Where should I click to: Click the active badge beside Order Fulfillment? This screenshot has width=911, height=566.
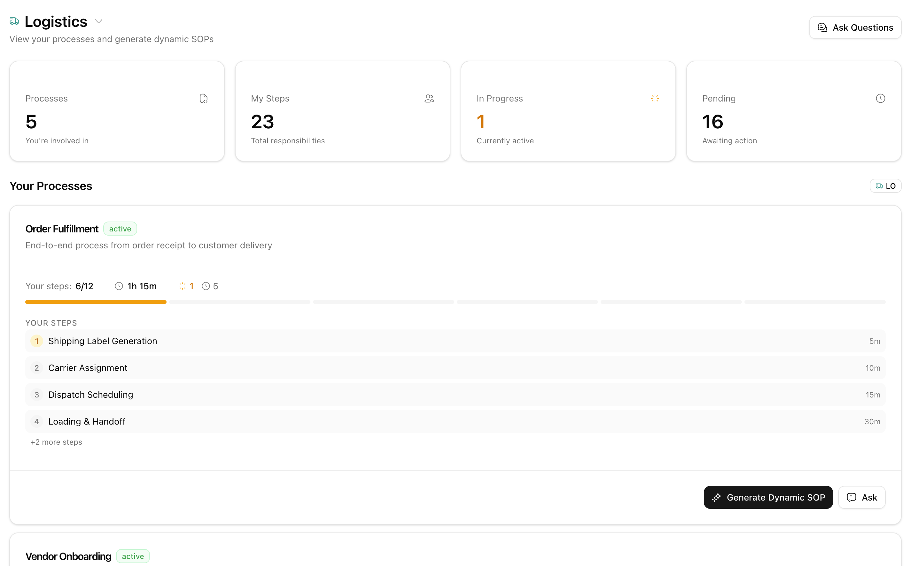pos(120,229)
